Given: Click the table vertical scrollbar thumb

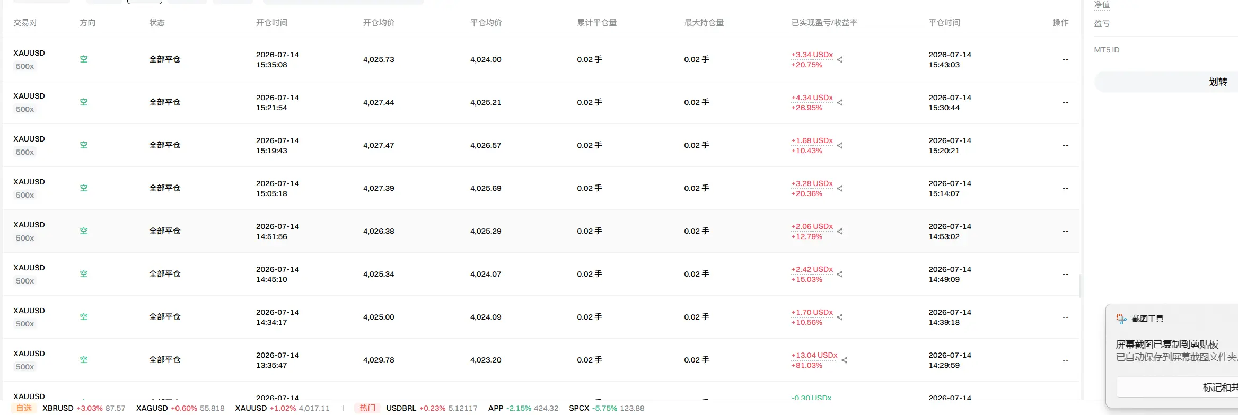Looking at the screenshot, I should (1081, 285).
